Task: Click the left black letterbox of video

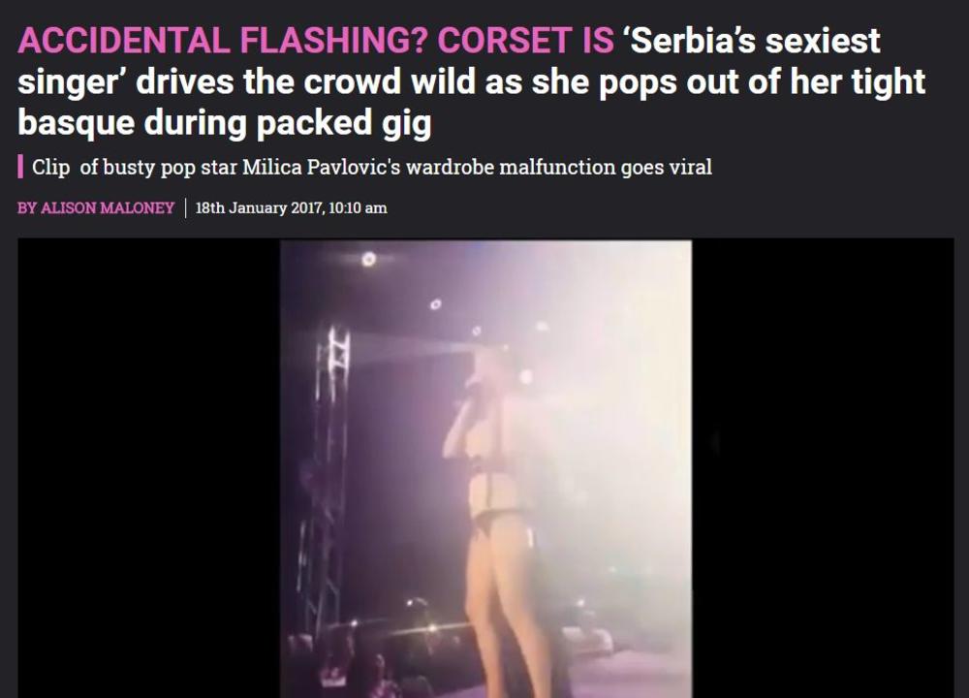Action: coord(149,468)
